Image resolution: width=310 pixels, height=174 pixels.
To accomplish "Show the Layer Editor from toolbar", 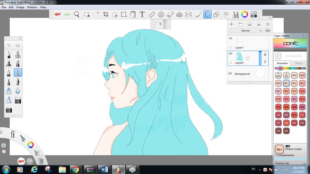I will point(226,14).
